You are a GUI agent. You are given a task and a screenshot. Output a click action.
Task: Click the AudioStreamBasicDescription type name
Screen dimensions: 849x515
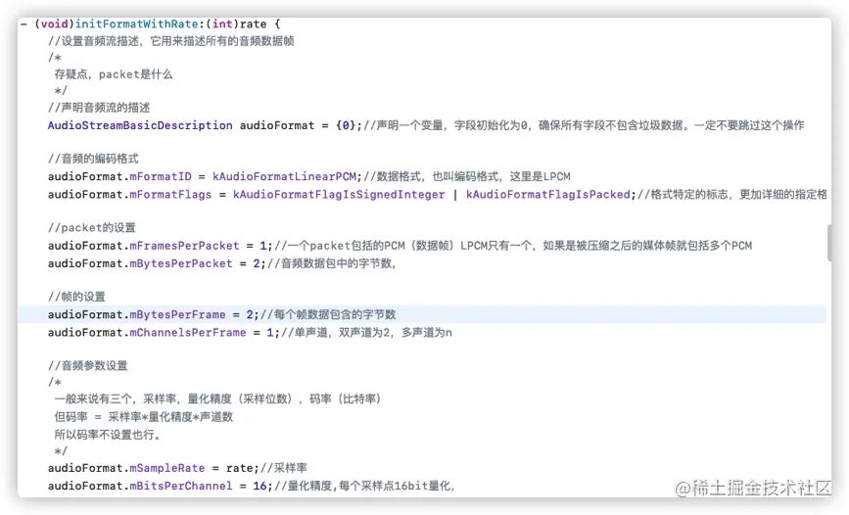(x=140, y=125)
